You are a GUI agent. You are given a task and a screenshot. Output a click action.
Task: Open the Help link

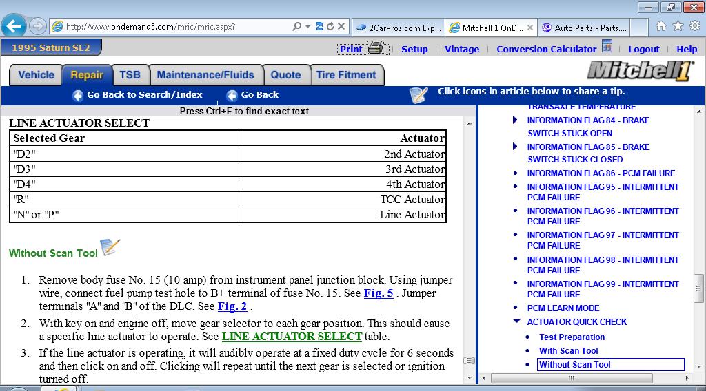coord(687,49)
